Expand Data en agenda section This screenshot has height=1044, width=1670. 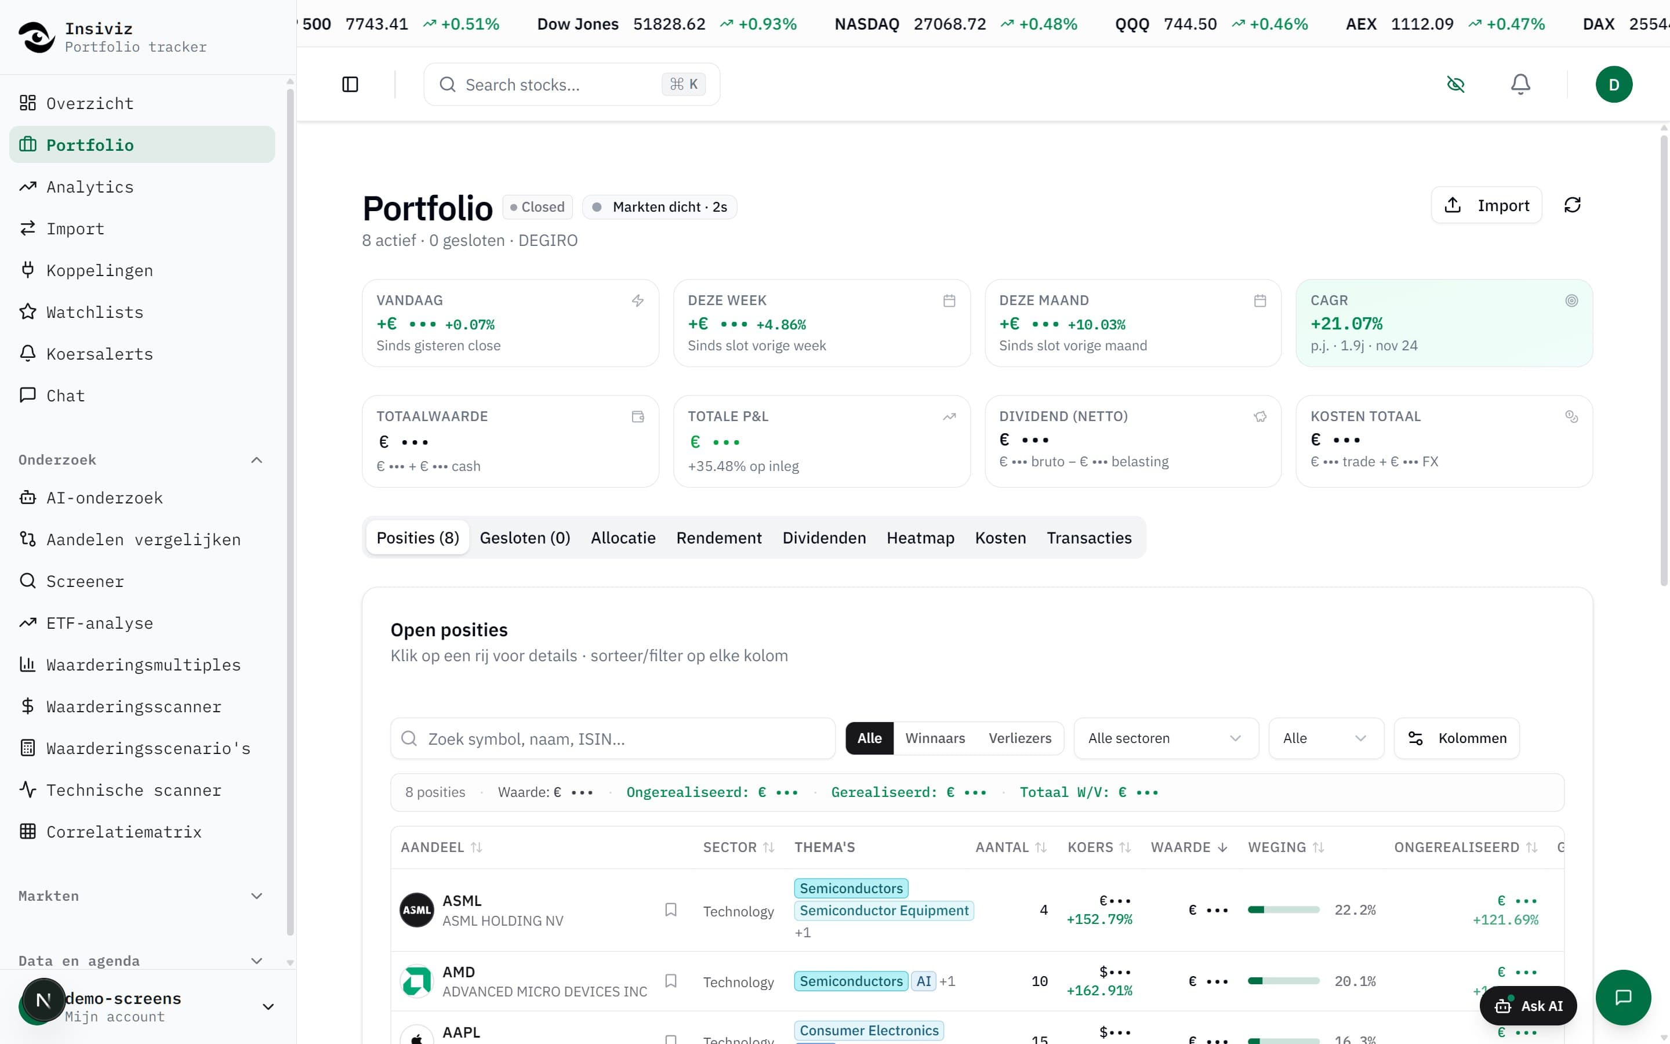(x=257, y=960)
